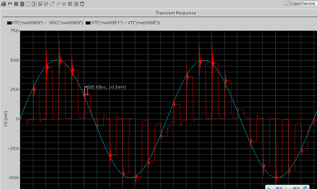
Task: Click the marker tool toolbar icon
Action: (x=46, y=4)
